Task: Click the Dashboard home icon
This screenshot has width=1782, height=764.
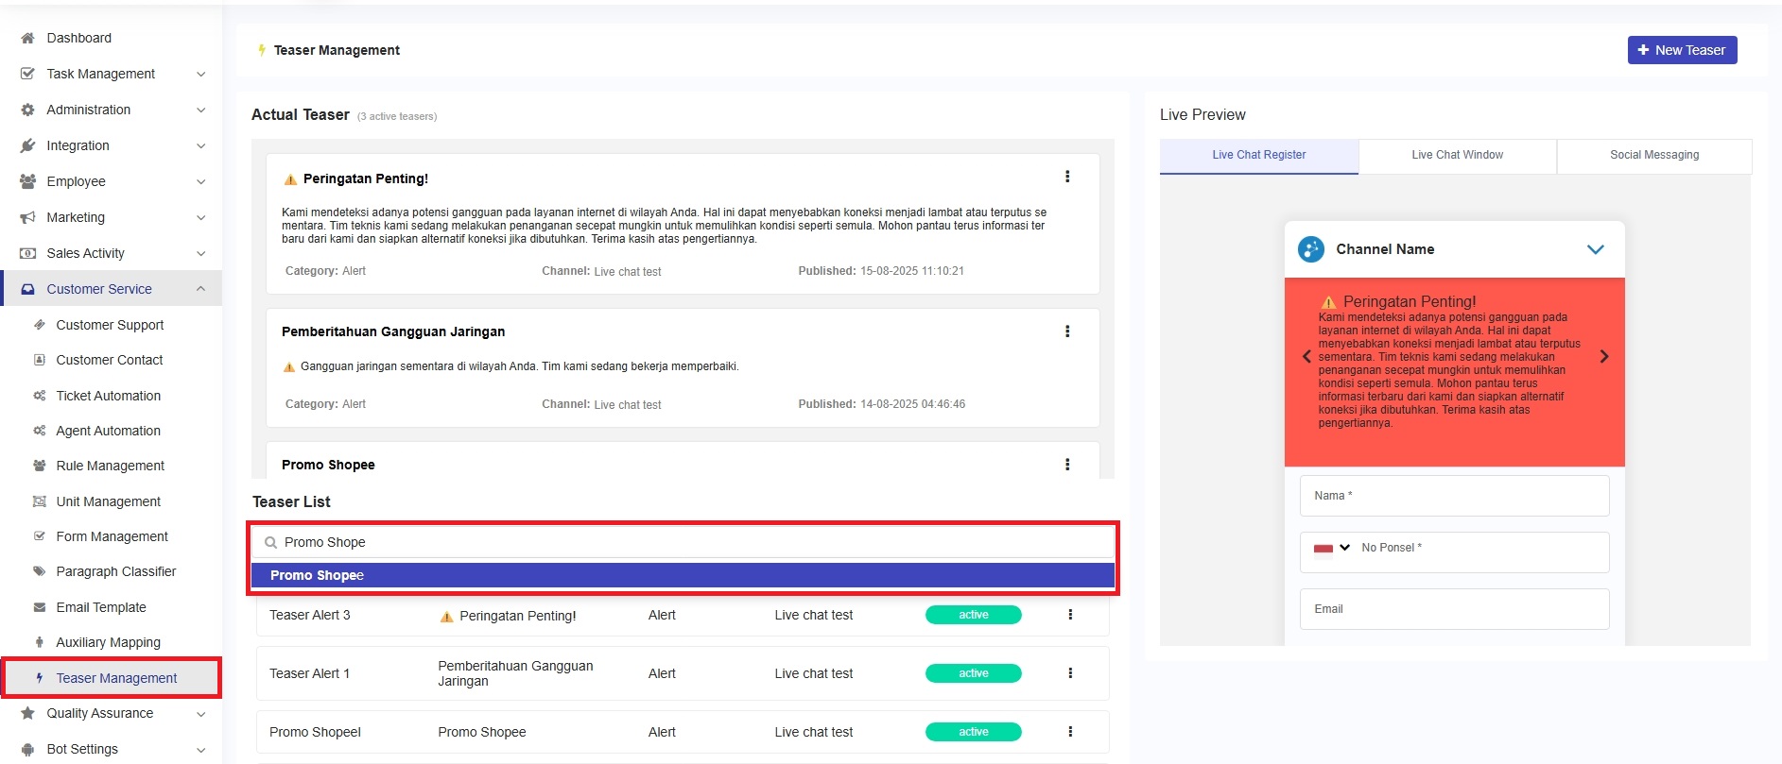Action: point(27,38)
